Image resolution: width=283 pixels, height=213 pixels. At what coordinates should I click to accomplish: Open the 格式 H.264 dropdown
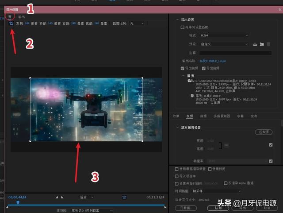[224, 35]
